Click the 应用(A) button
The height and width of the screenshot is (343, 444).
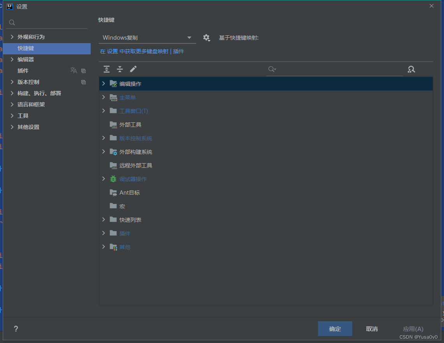(x=413, y=328)
